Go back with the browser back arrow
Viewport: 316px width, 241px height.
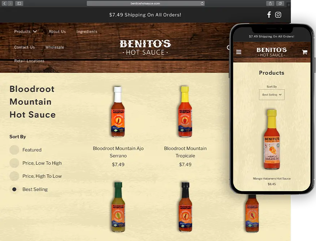coord(4,3)
